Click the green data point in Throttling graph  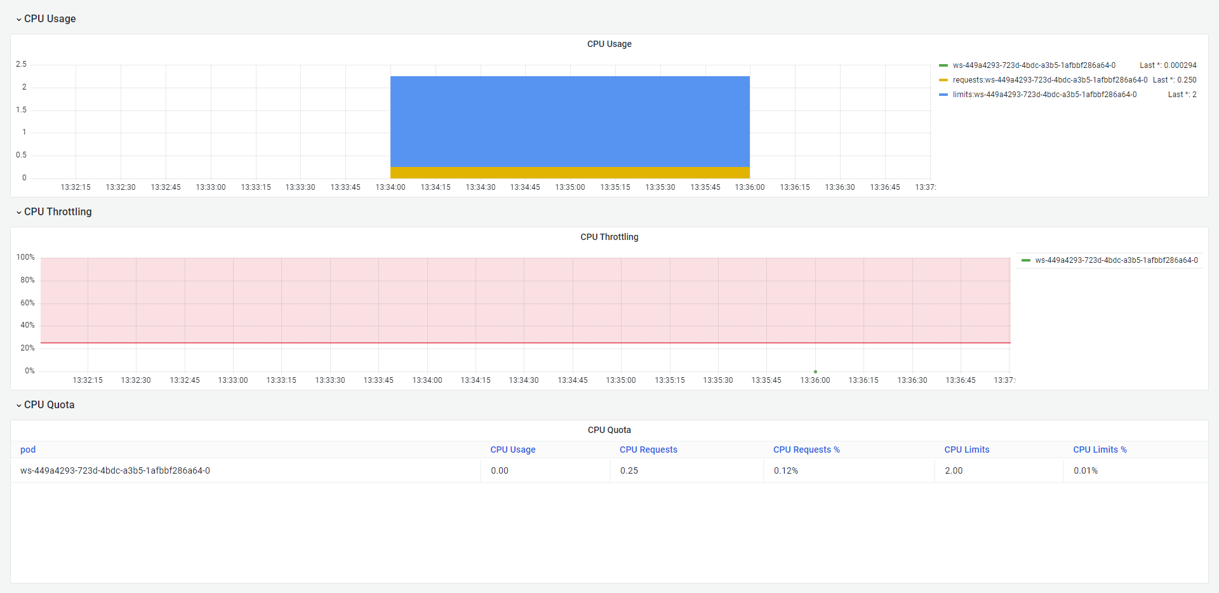click(x=815, y=371)
